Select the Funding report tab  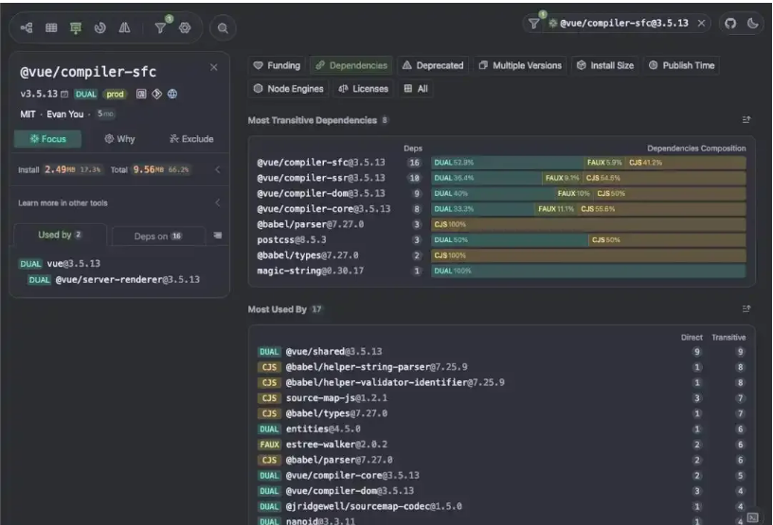[x=277, y=65]
